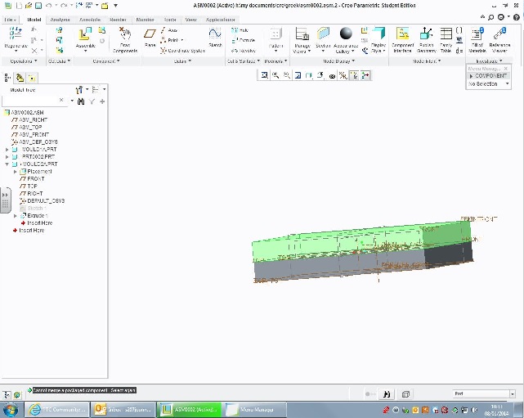Select ASM_DEF_CSYS in model tree
Viewport: 524px width, 418px height.
click(x=34, y=142)
